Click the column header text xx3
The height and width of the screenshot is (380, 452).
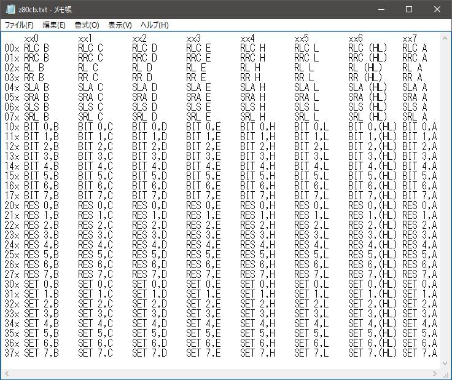coord(193,38)
